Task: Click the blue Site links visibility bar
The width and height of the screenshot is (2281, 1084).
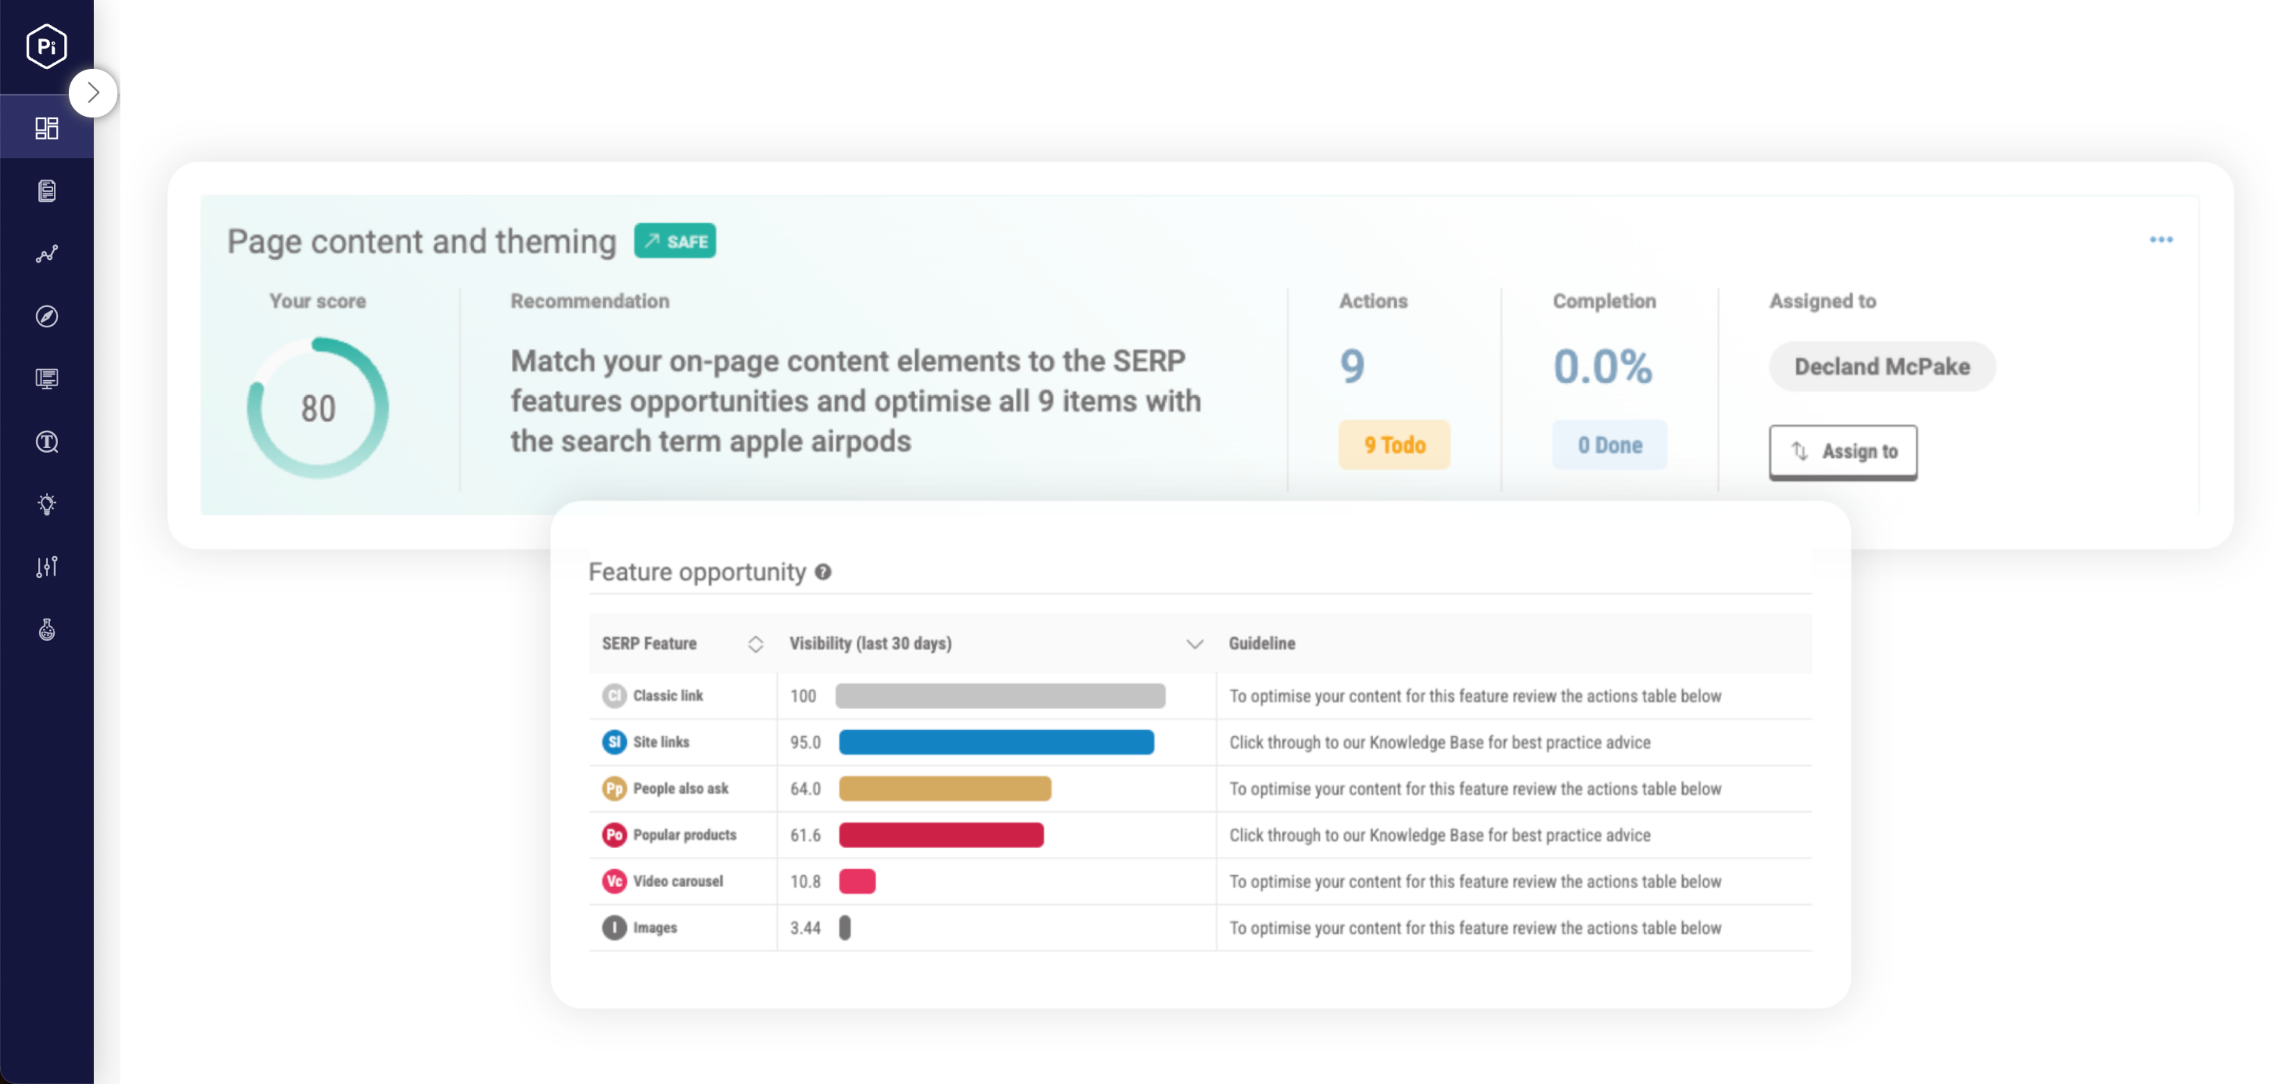Action: 996,742
